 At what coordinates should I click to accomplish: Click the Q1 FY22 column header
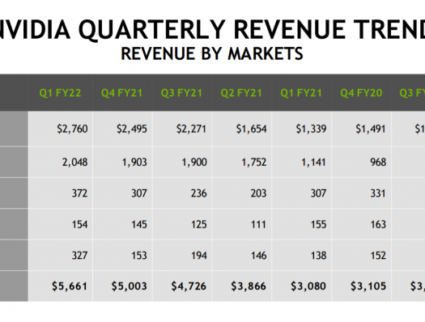coord(60,93)
